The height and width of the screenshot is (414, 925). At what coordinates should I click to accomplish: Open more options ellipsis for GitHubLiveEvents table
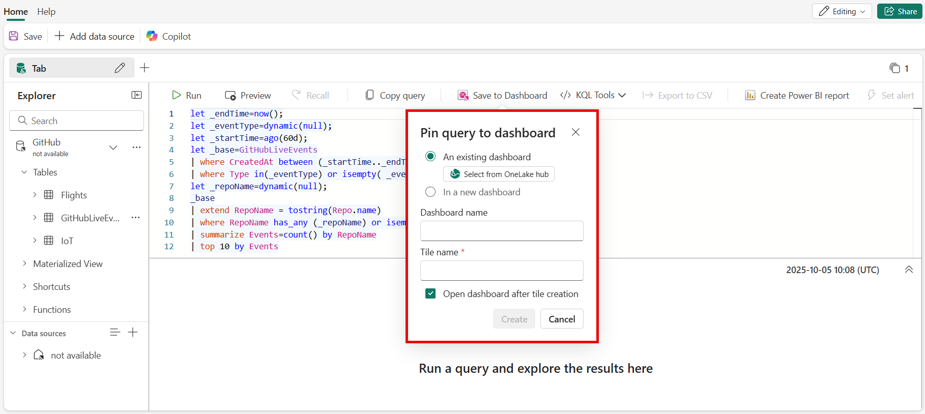click(x=135, y=218)
